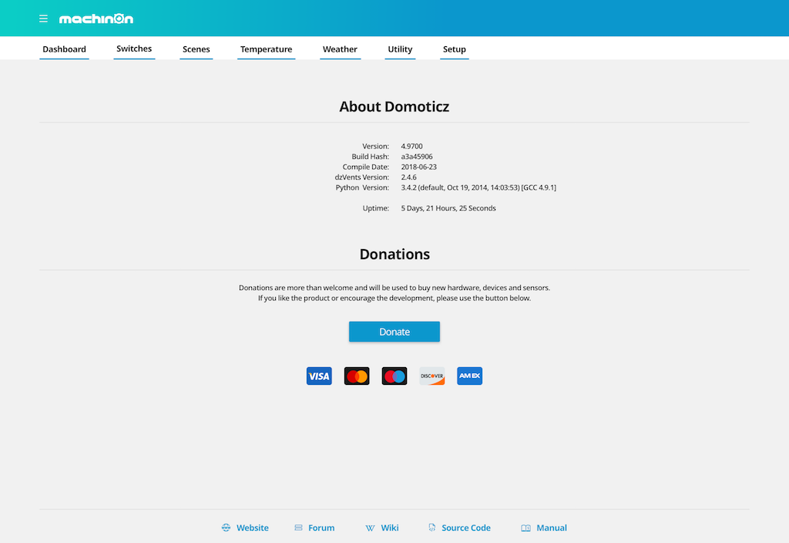Click the Mastercard icon

click(357, 376)
